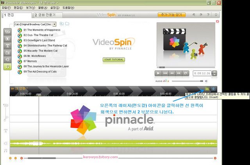Click the fast reverse button
250x165 pixels.
coord(172,73)
